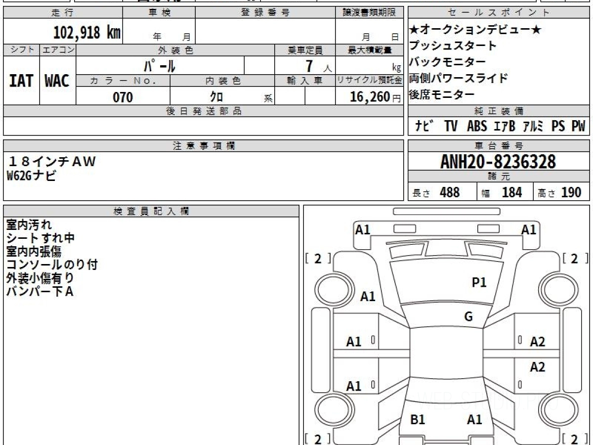
Task: Select the バンパー下A inspector note
Action: (x=40, y=292)
